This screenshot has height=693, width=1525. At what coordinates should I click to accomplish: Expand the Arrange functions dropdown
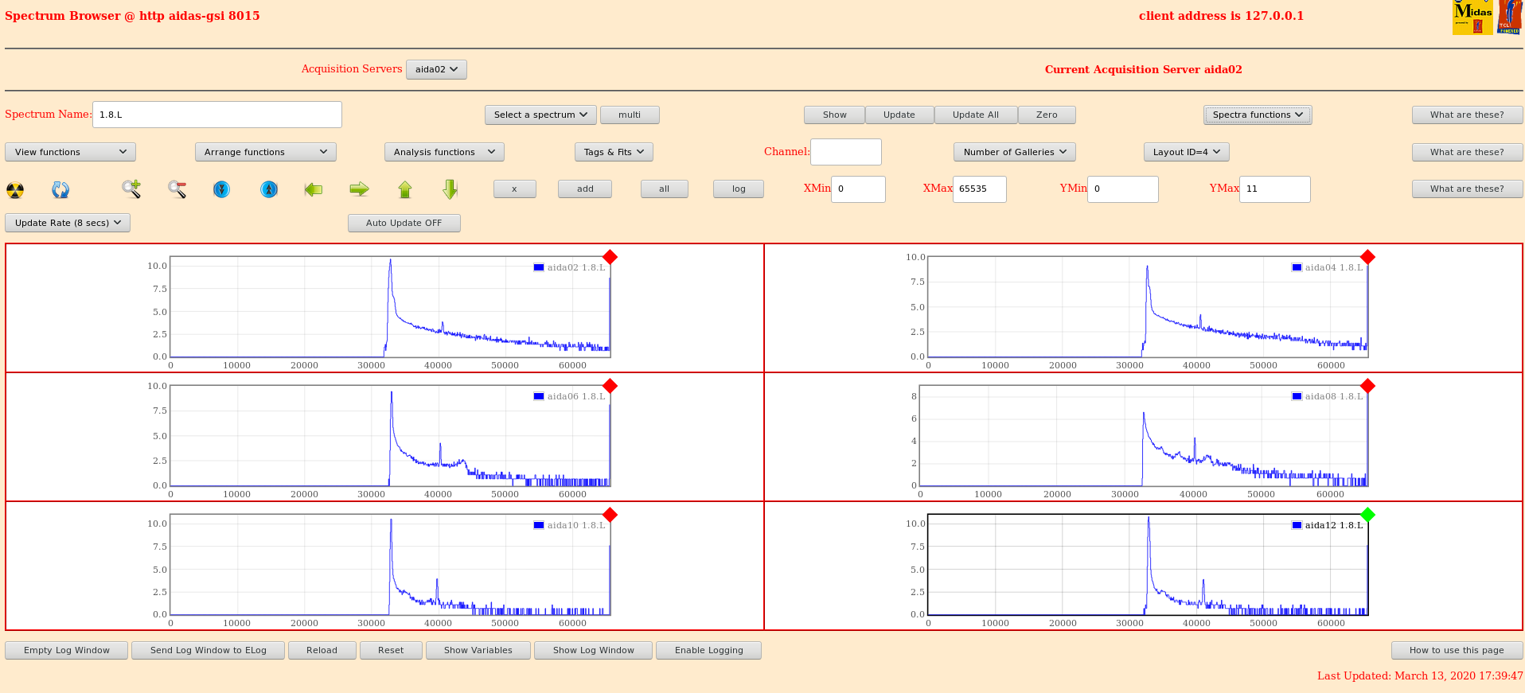click(x=265, y=153)
